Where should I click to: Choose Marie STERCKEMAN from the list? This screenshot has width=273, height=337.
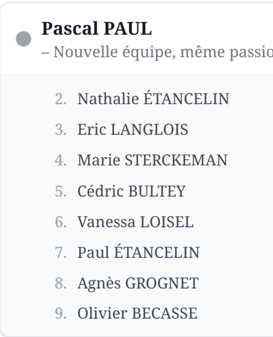152,160
